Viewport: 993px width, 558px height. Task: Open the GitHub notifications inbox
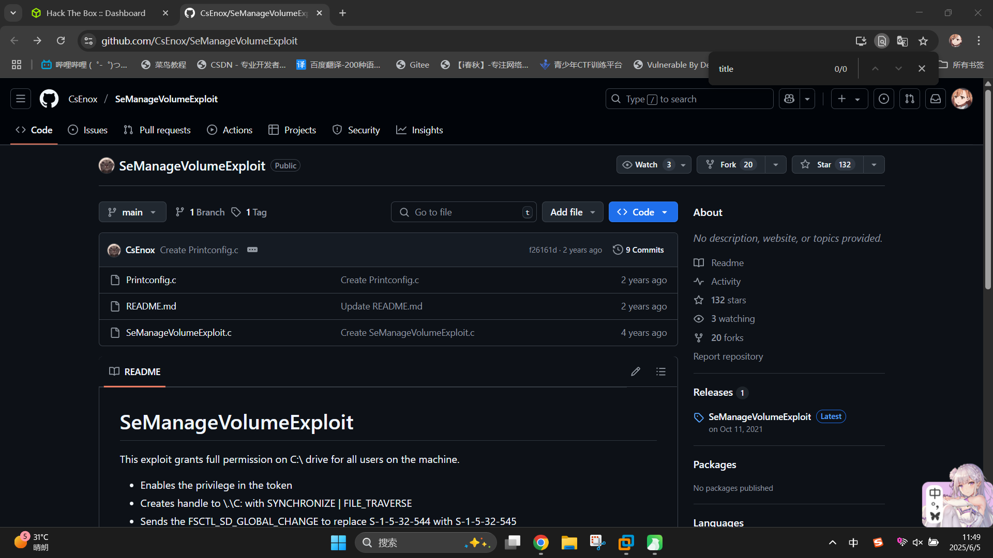pos(936,99)
